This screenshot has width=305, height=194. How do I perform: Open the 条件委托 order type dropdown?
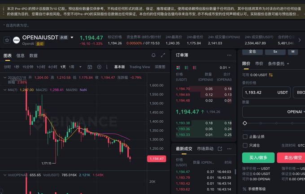click(x=279, y=64)
